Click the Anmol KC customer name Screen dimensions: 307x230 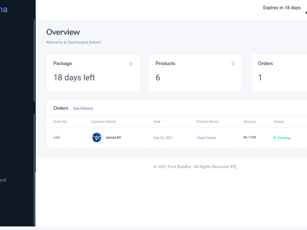tap(114, 137)
